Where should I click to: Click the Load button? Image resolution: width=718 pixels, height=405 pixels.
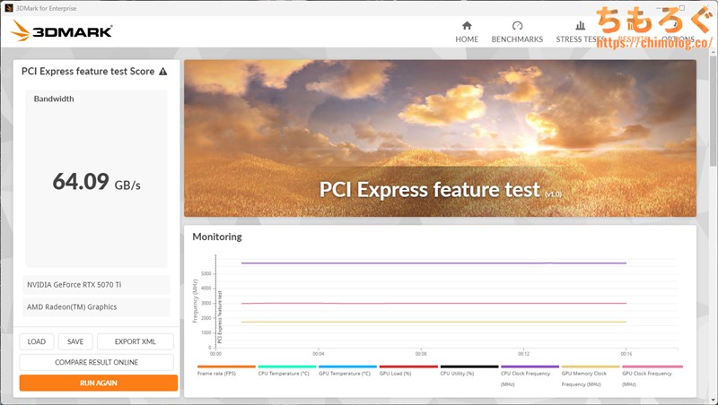pos(37,341)
